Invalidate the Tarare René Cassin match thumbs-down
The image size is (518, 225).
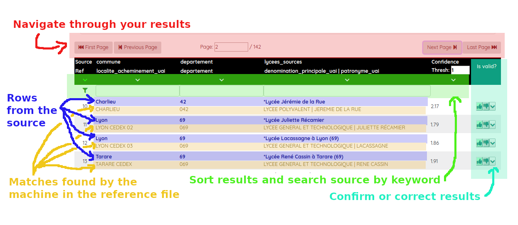486,161
